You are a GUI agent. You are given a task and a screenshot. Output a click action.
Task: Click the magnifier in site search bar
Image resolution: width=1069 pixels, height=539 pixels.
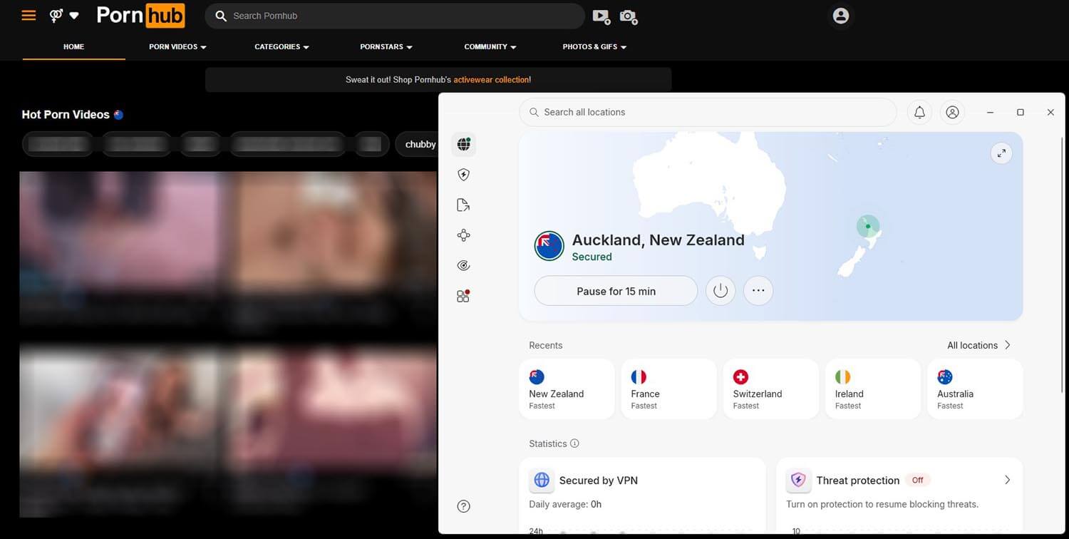[x=221, y=16]
